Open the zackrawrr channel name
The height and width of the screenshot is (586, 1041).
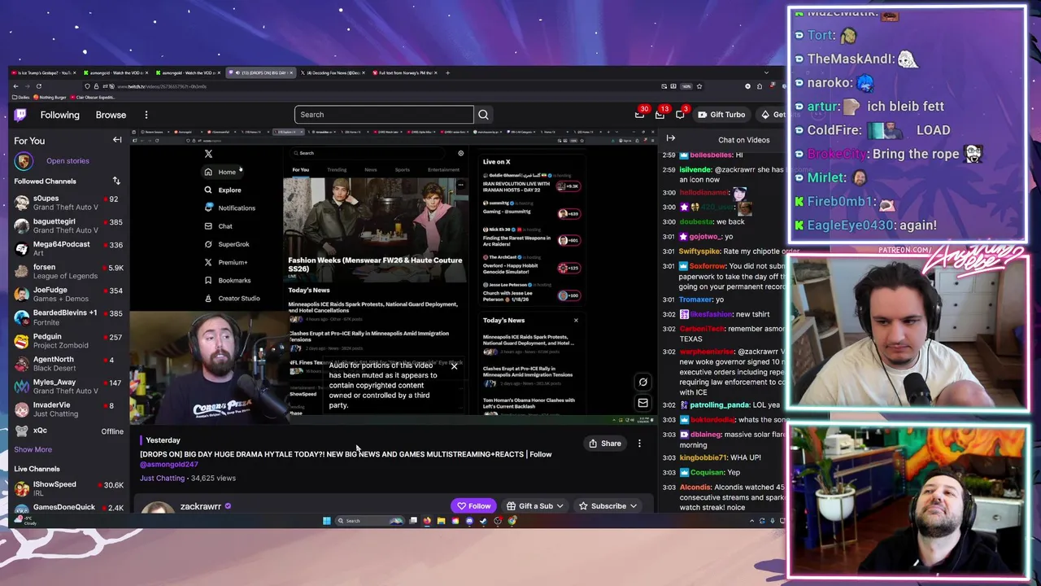coord(201,506)
